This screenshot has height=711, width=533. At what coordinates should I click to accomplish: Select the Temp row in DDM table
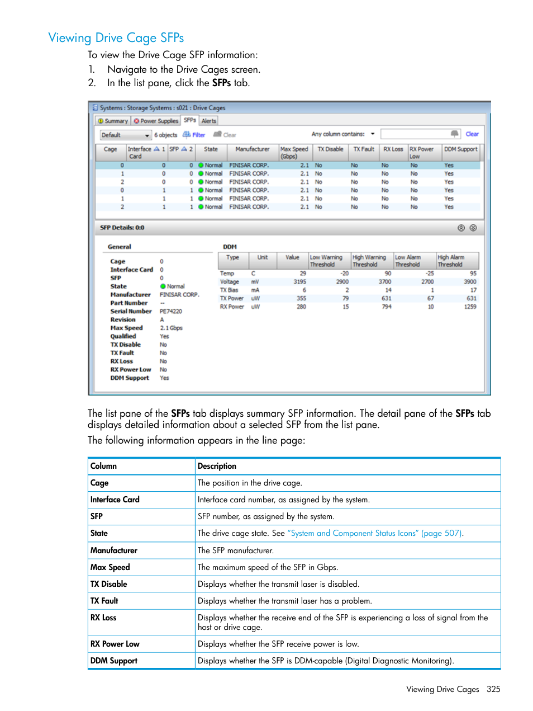pyautogui.click(x=348, y=274)
